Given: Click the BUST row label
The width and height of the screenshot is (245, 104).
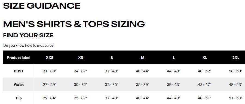Looking at the screenshot, I should point(19,71).
